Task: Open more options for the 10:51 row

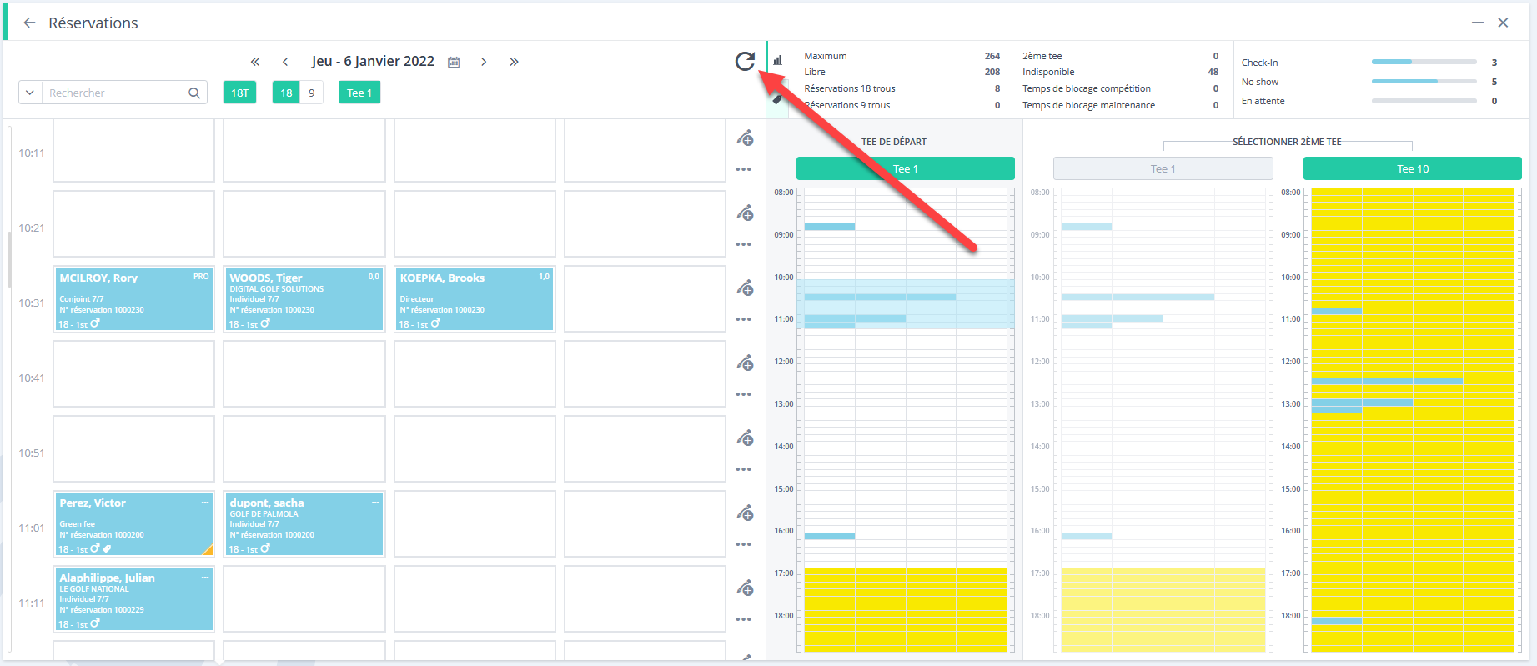Action: (x=744, y=469)
